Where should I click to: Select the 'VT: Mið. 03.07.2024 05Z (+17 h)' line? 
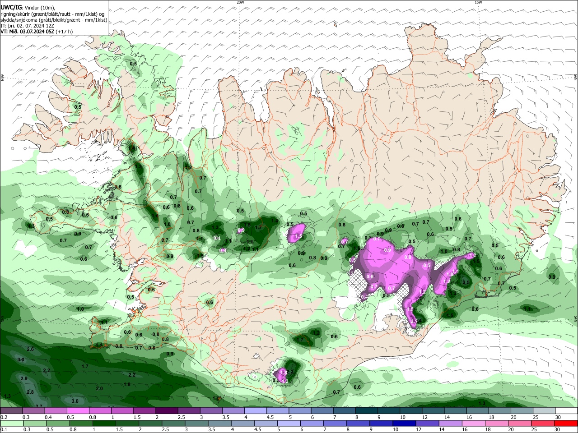(37, 32)
